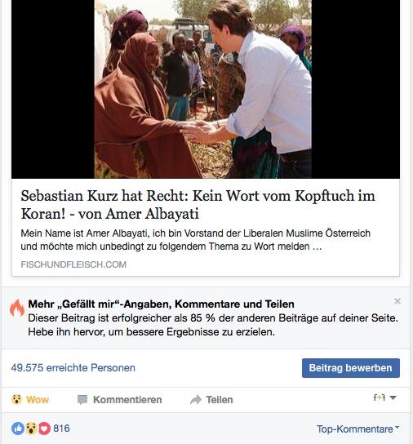413x444 pixels.
Task: Click the Beitrag bewerben button
Action: pos(351,368)
